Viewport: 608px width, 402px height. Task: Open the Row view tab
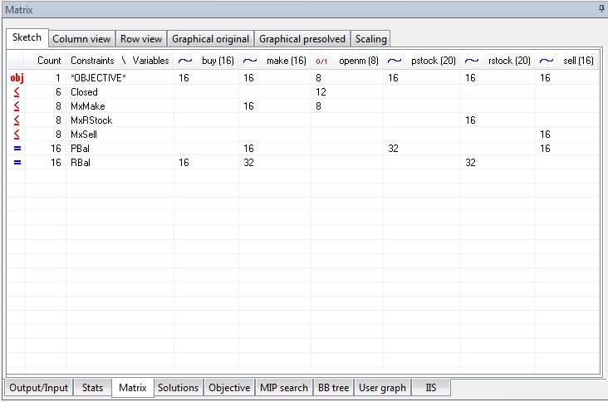140,39
